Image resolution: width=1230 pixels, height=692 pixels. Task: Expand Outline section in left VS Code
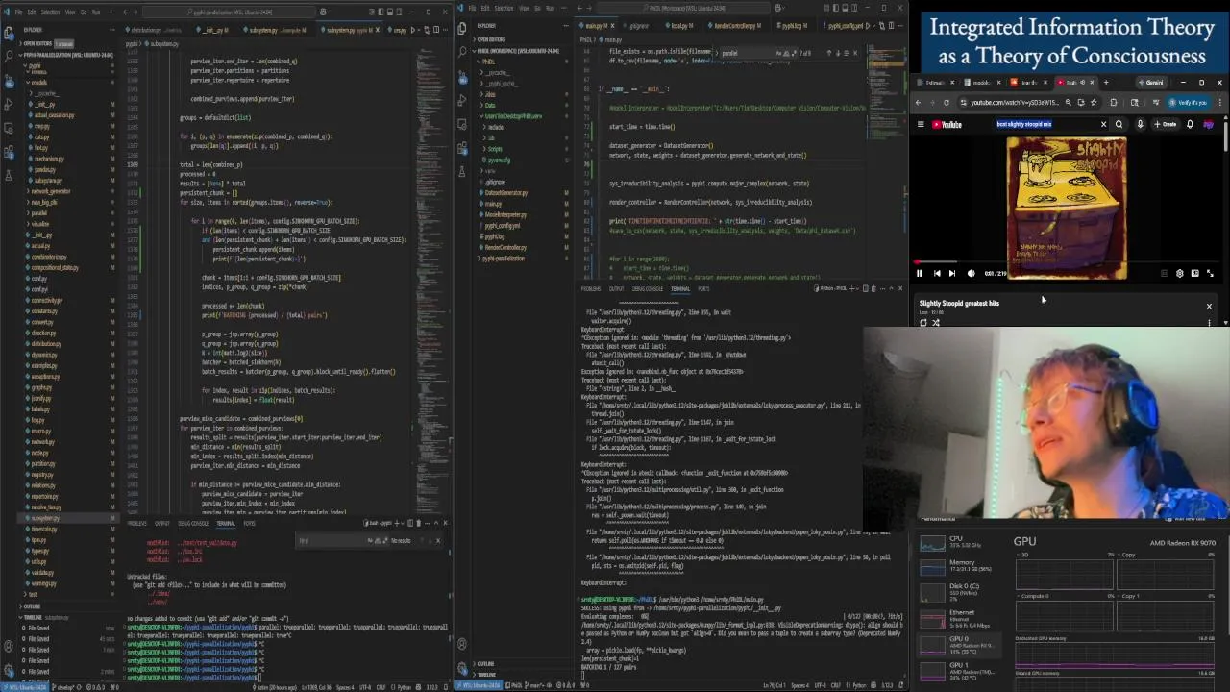[x=33, y=606]
